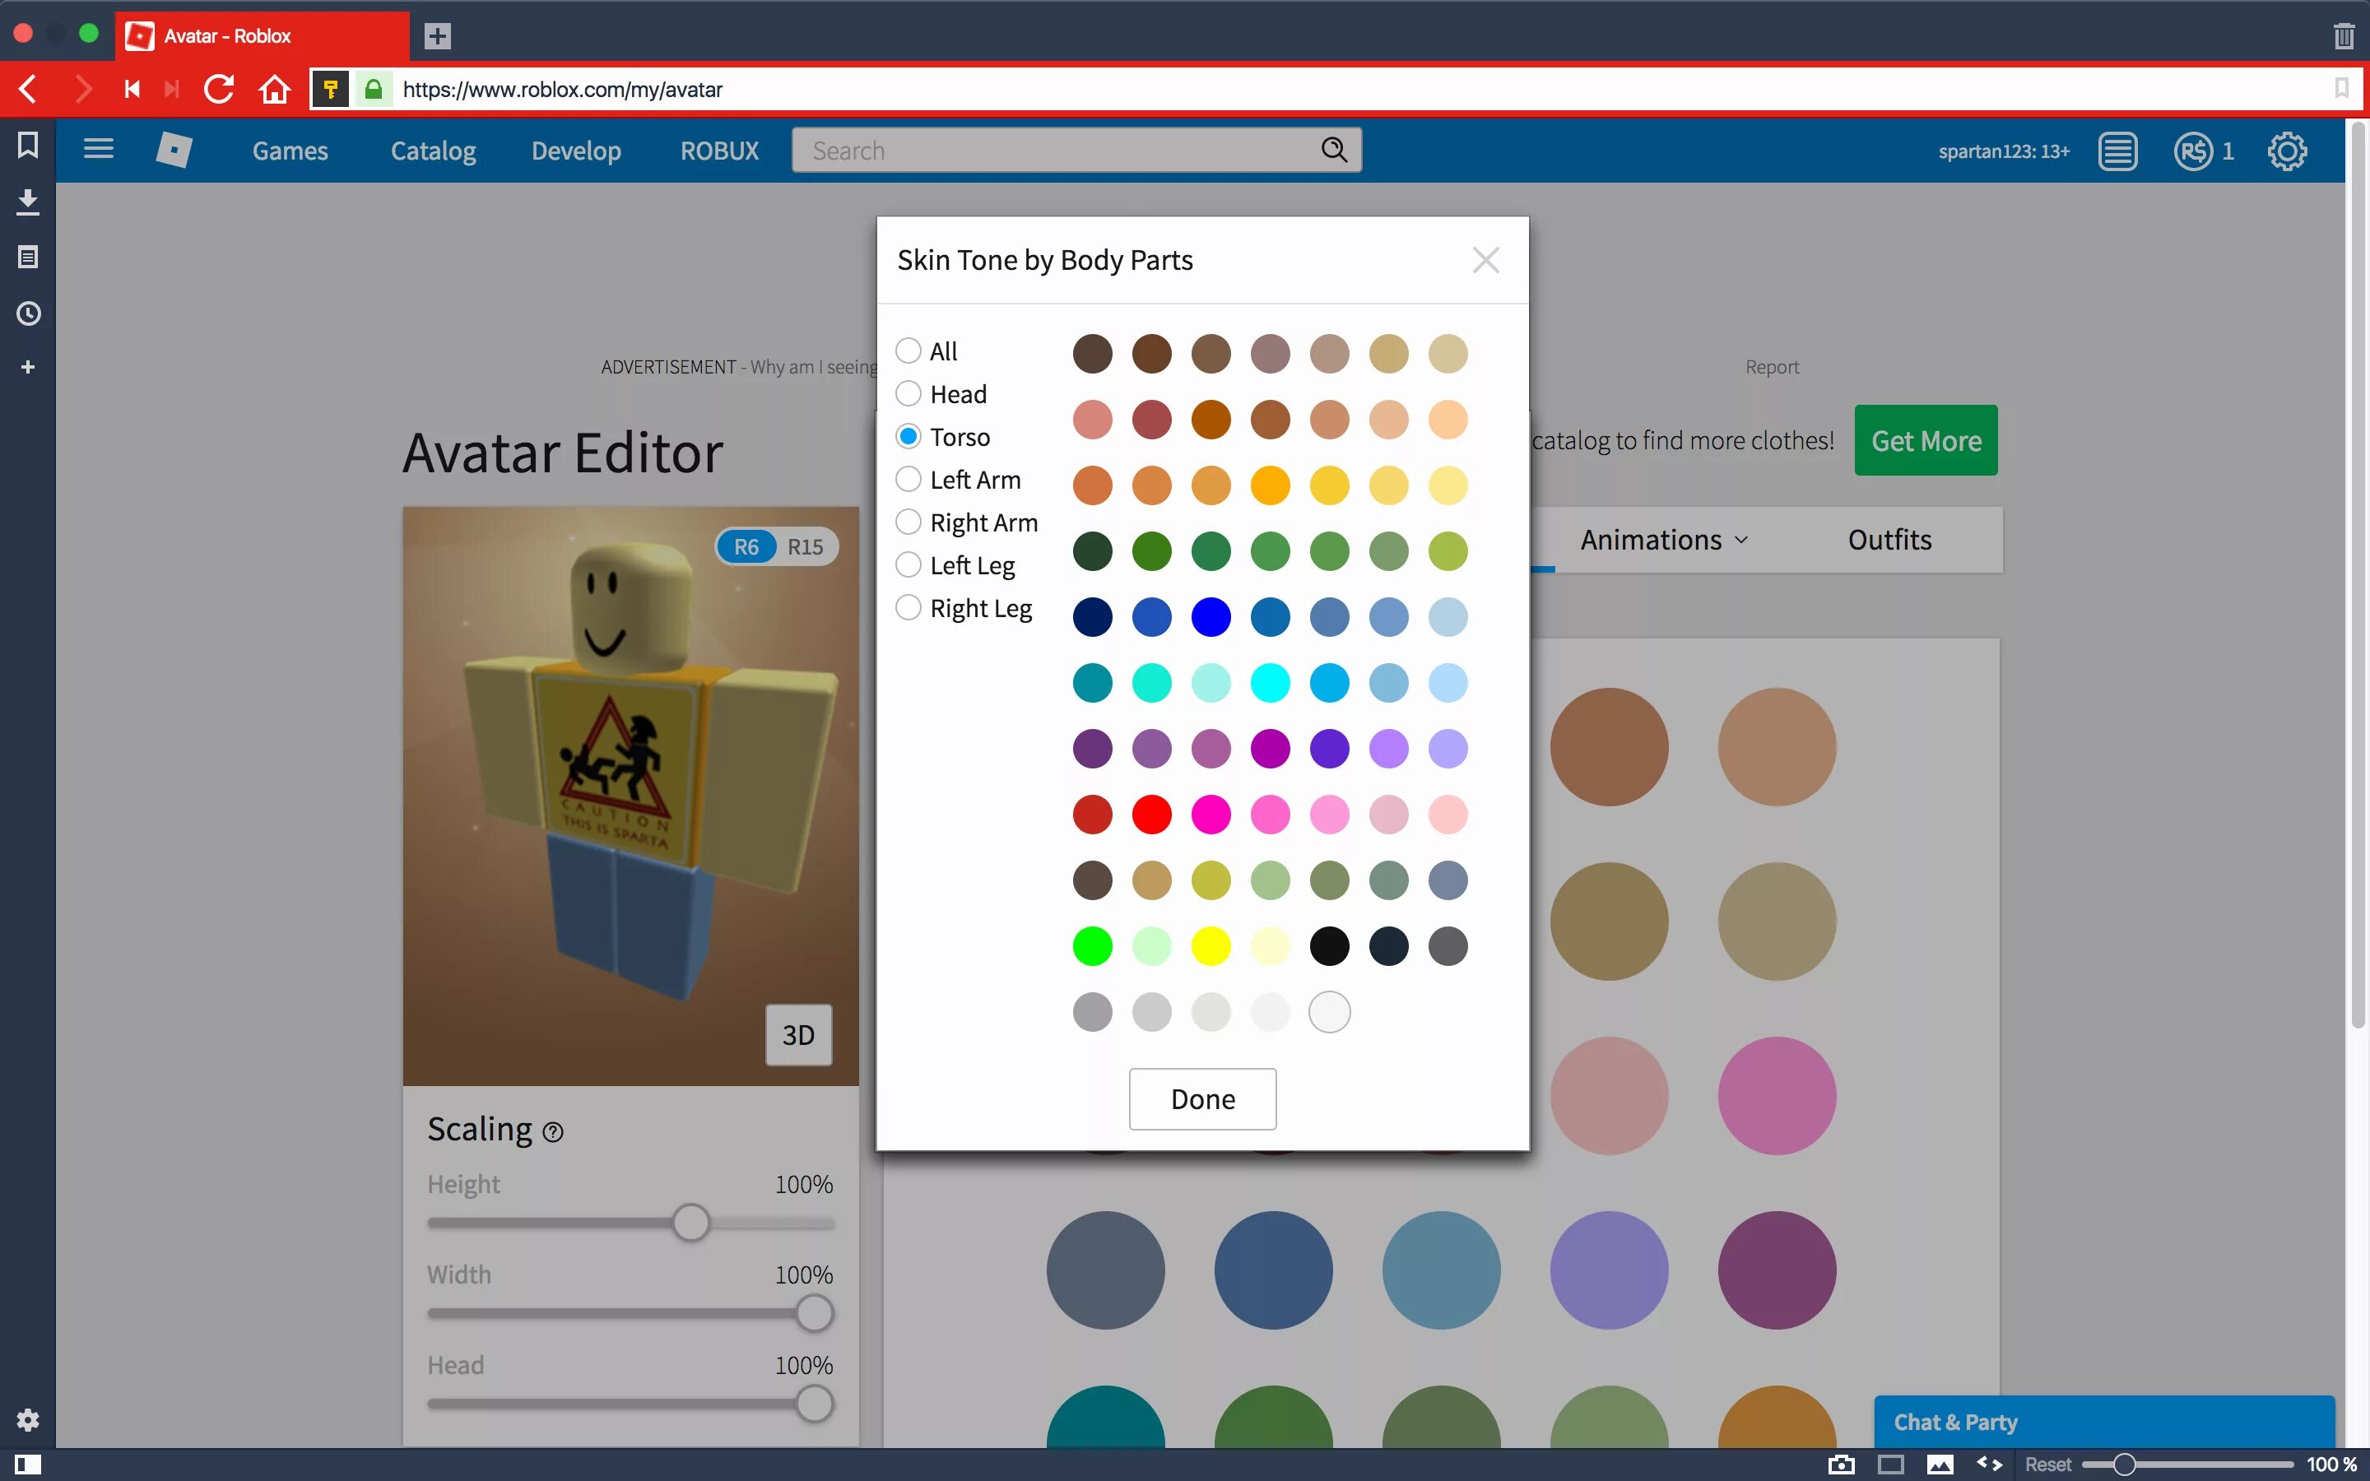Select the Torso radio button
Screen dimensions: 2370x1481
908,436
